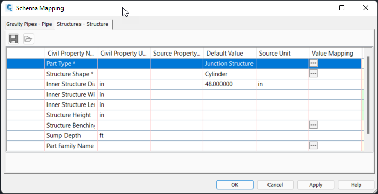Close the Schema Mapping dialog
378x194 pixels.
pos(366,8)
